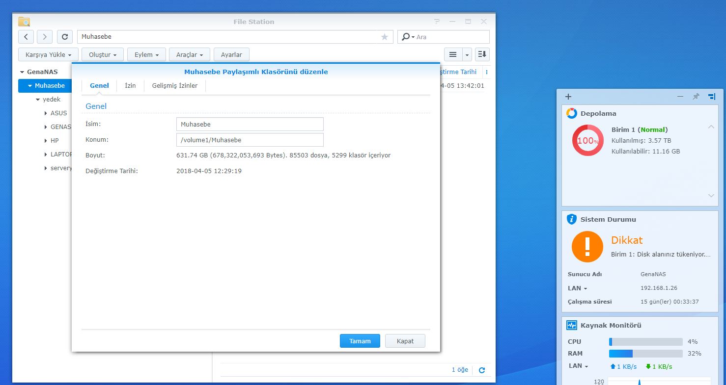Click the Kapat button to dismiss dialog
This screenshot has width=726, height=385.
pos(405,341)
